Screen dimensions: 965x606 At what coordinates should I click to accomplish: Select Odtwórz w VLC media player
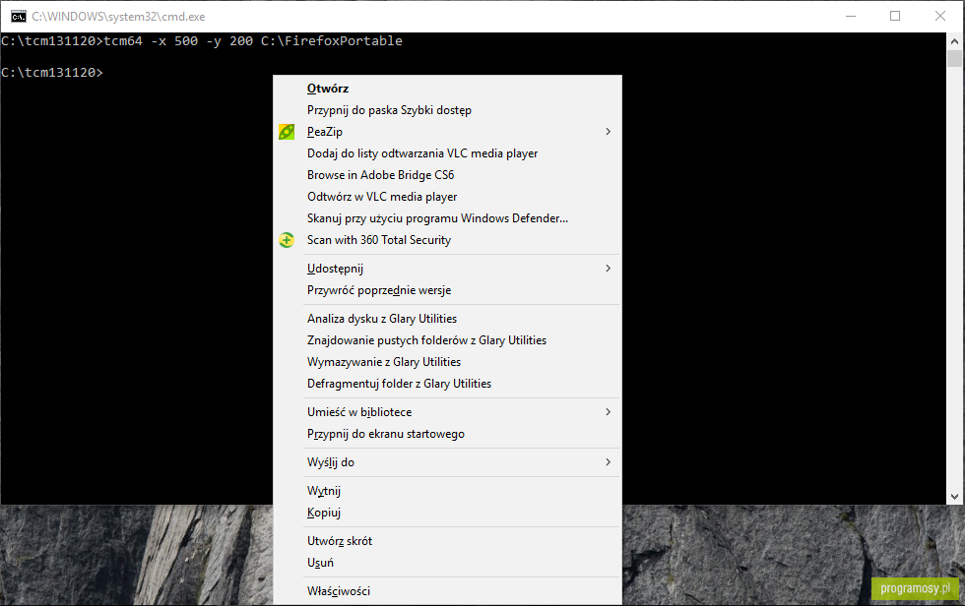click(x=447, y=197)
